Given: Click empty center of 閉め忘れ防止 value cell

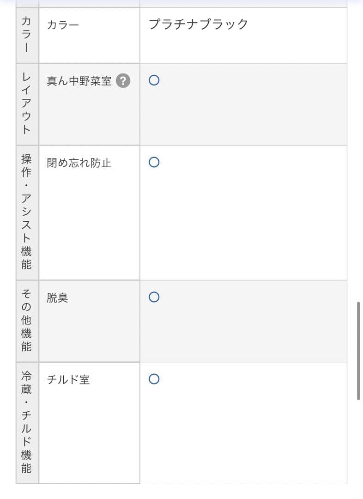Looking at the screenshot, I should tap(243, 213).
